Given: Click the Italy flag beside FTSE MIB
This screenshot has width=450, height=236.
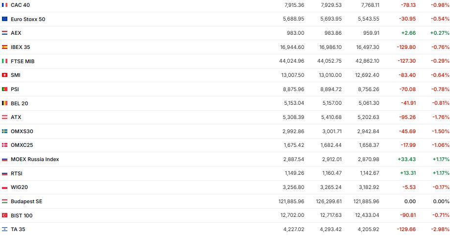Looking at the screenshot, I should pyautogui.click(x=5, y=61).
